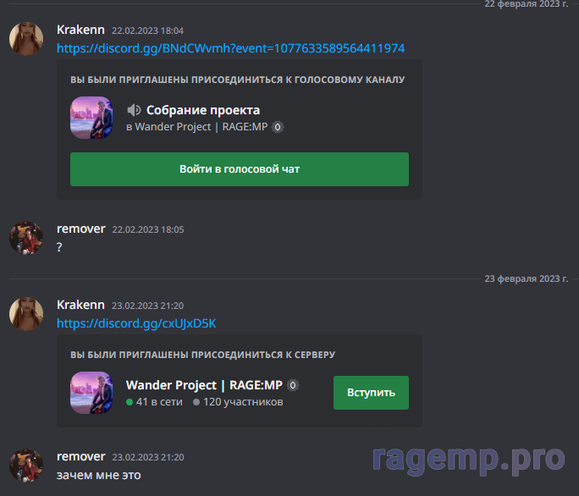Image resolution: width=579 pixels, height=496 pixels.
Task: Select the Krakenn username at 21:20
Action: pos(80,305)
